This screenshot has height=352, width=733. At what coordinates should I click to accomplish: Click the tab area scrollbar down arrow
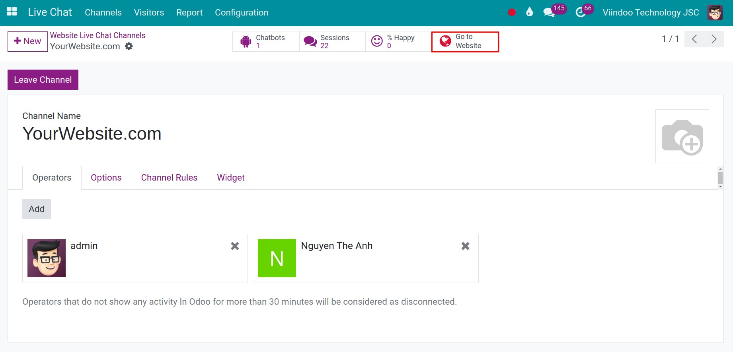pyautogui.click(x=720, y=187)
